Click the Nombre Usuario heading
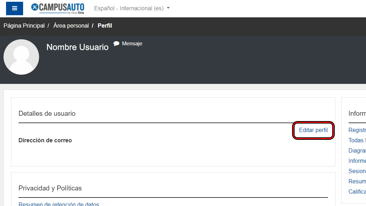The height and width of the screenshot is (206, 366). (77, 47)
